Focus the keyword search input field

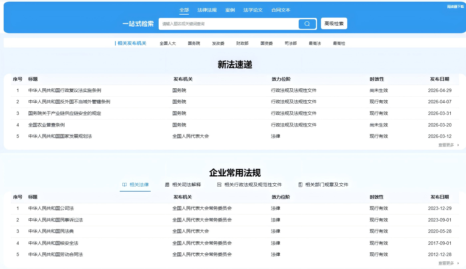click(229, 24)
